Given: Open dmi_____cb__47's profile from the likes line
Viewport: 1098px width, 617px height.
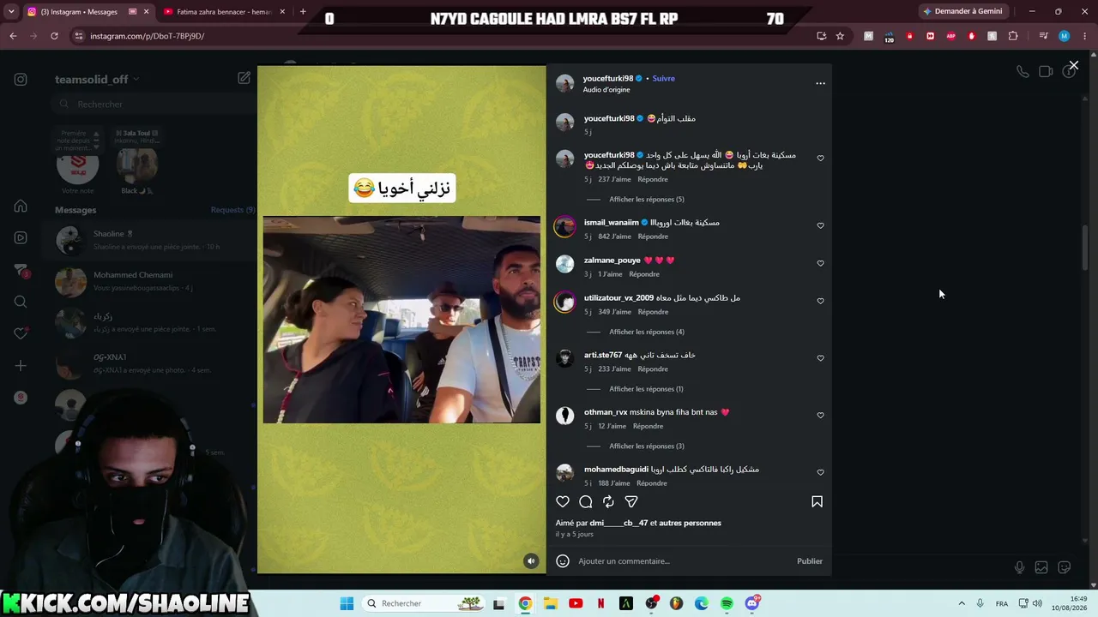Looking at the screenshot, I should pyautogui.click(x=618, y=523).
